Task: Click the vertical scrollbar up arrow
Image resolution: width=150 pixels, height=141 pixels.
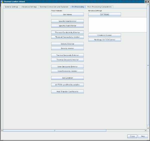Action: click(148, 4)
